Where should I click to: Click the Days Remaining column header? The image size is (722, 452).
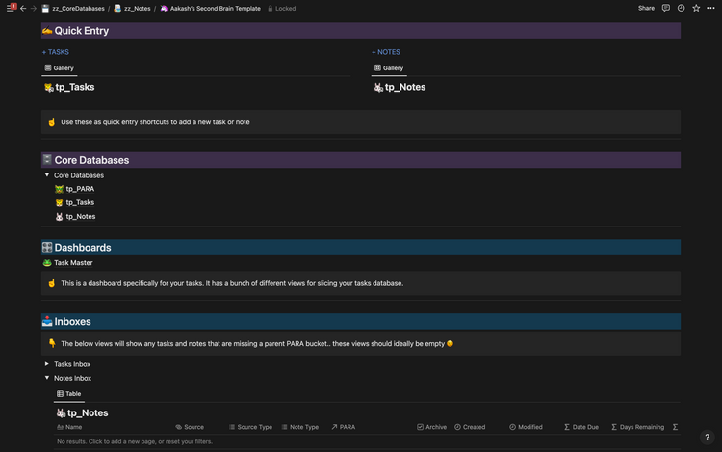(637, 427)
